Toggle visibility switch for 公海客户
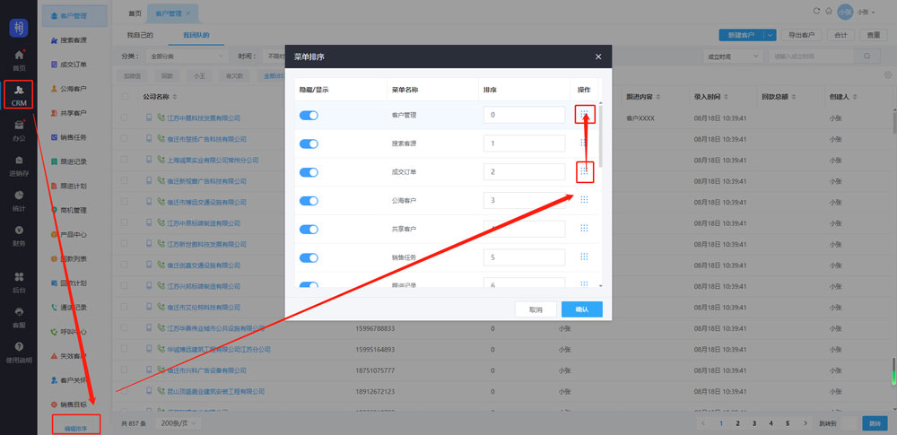The width and height of the screenshot is (897, 435). (309, 201)
